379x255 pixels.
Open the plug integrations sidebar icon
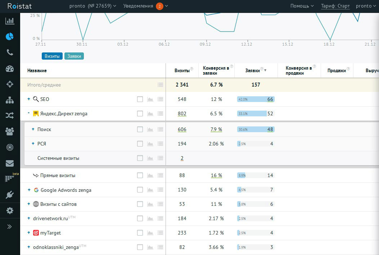(x=10, y=195)
